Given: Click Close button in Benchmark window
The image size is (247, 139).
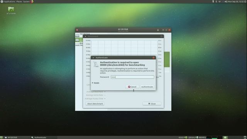Looking at the screenshot, I should coord(152,104).
